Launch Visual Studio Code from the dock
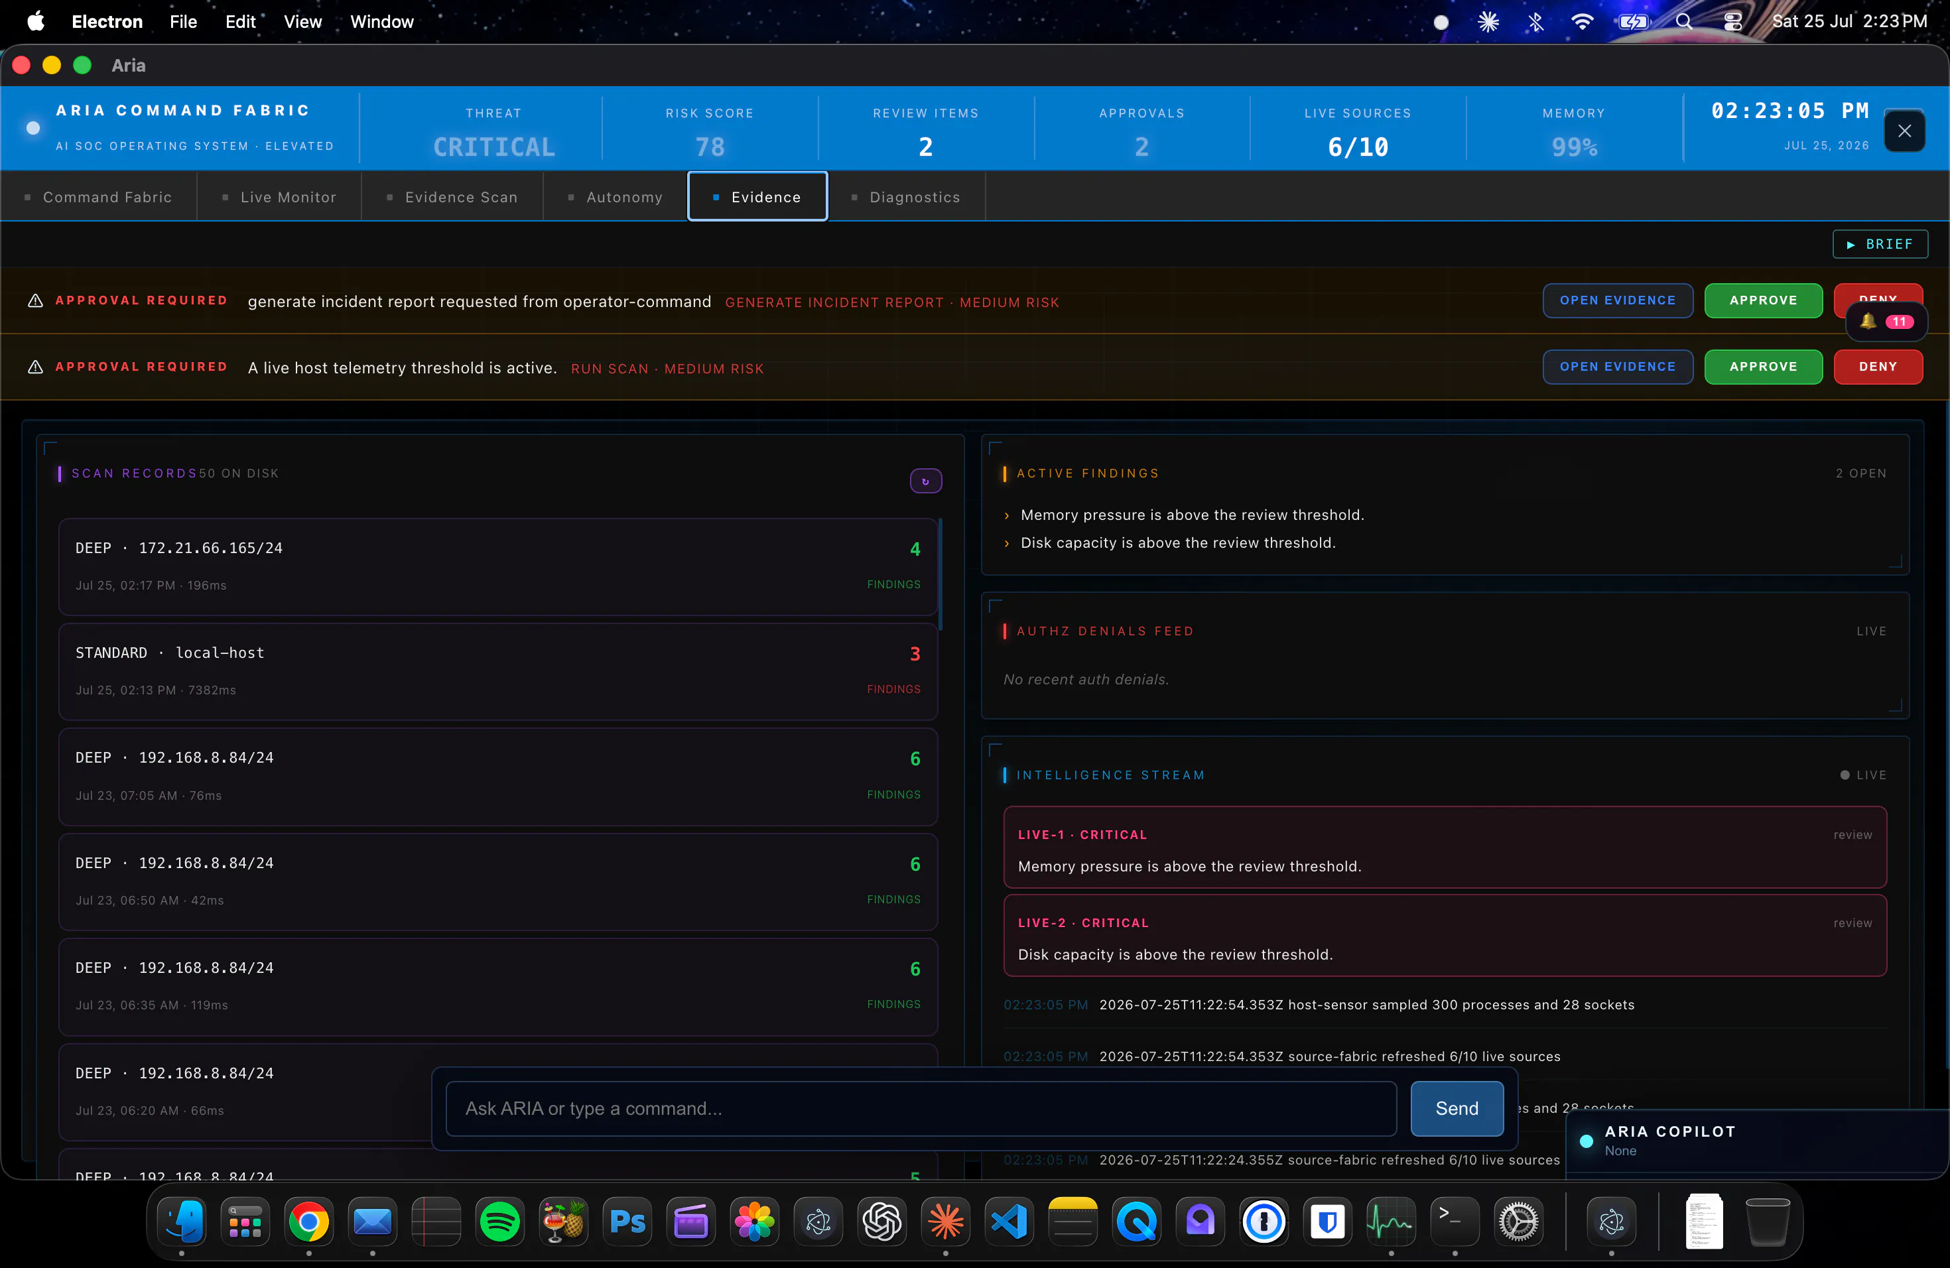1950x1268 pixels. tap(1009, 1222)
